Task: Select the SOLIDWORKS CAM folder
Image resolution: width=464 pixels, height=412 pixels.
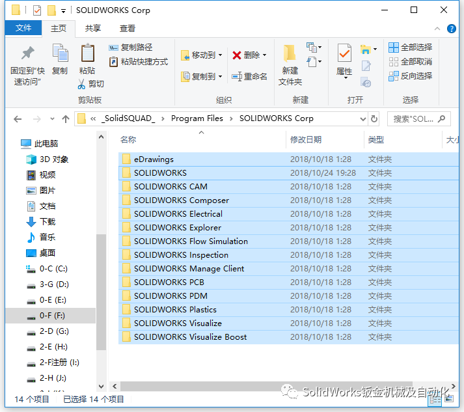Action: [288, 186]
